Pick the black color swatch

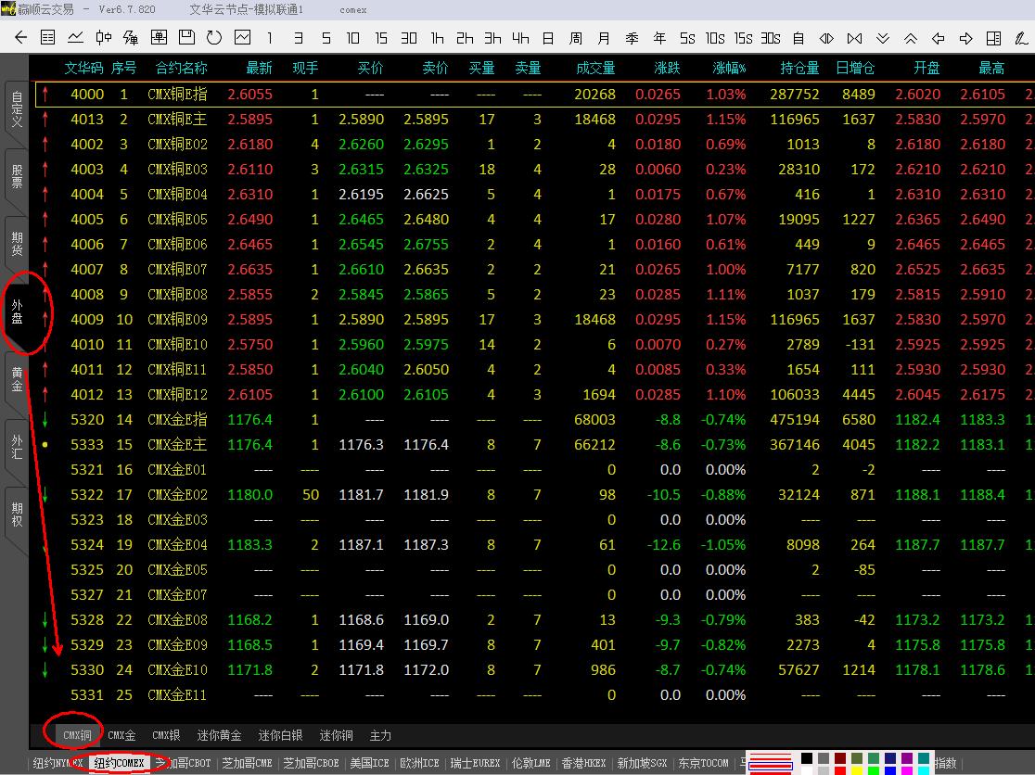coord(807,758)
